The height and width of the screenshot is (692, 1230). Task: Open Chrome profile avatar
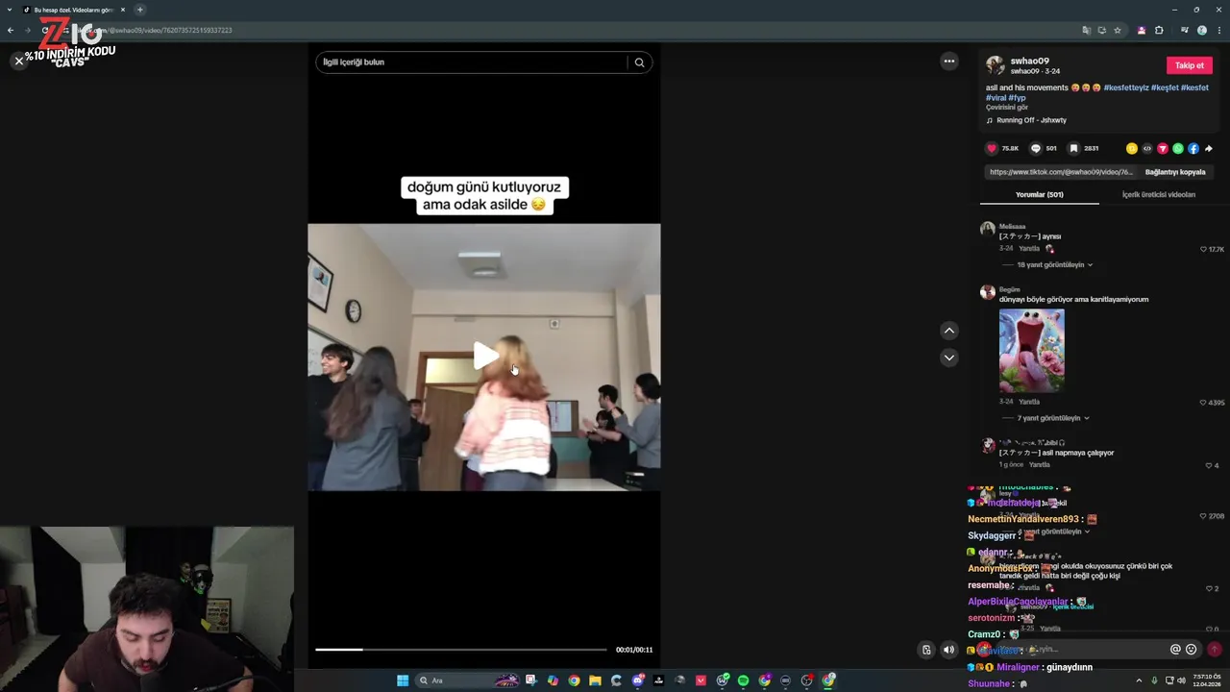pos(1202,30)
